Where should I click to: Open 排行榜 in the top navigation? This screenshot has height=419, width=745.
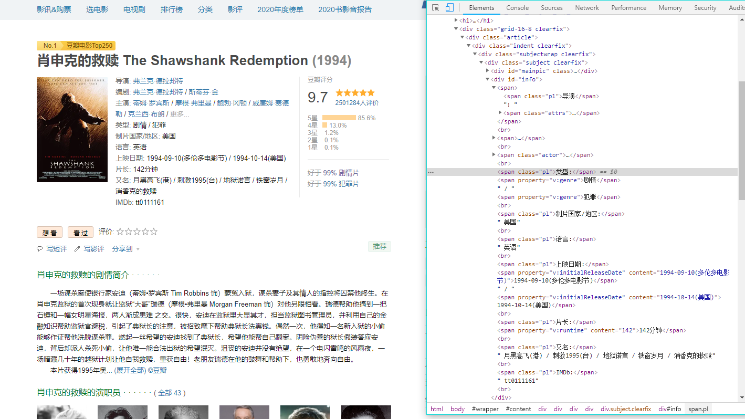pos(172,9)
